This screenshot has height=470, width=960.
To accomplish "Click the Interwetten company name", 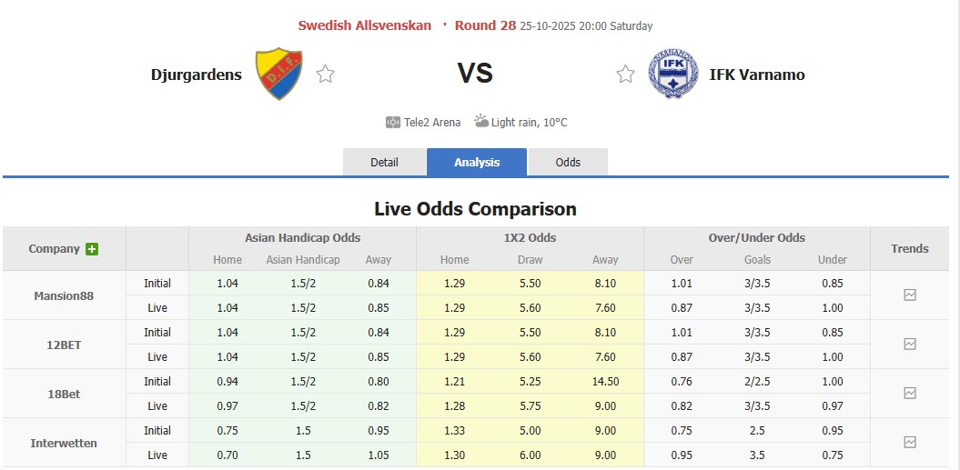I will (x=64, y=443).
